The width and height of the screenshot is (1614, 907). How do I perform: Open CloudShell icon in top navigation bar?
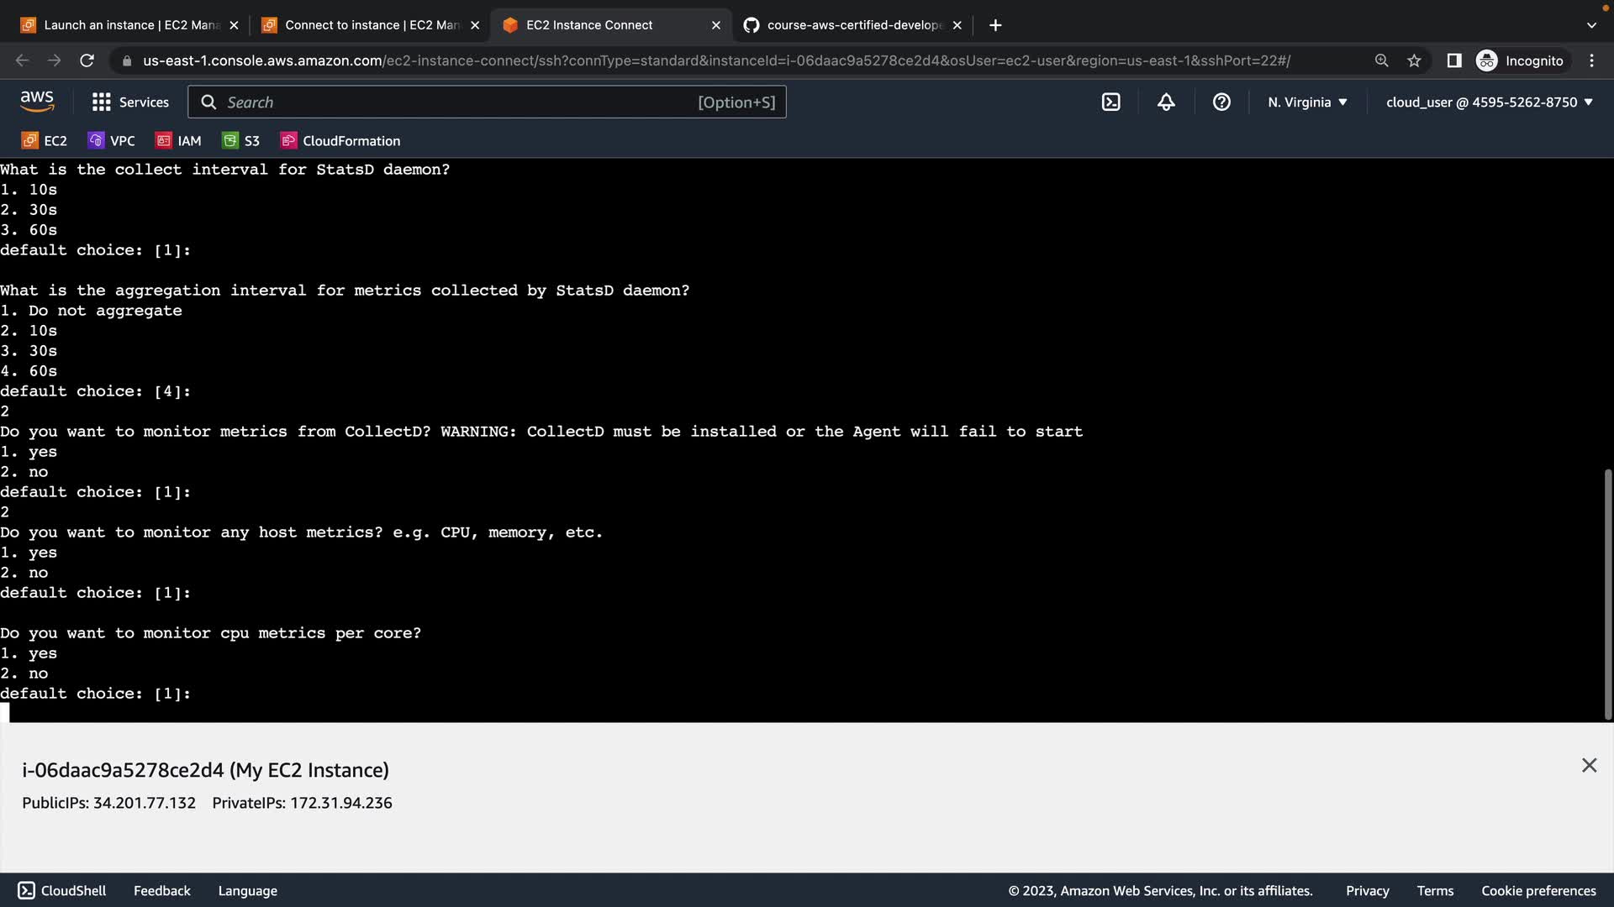(x=1110, y=102)
